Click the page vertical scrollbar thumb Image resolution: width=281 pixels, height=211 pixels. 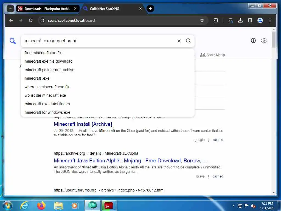(274, 40)
